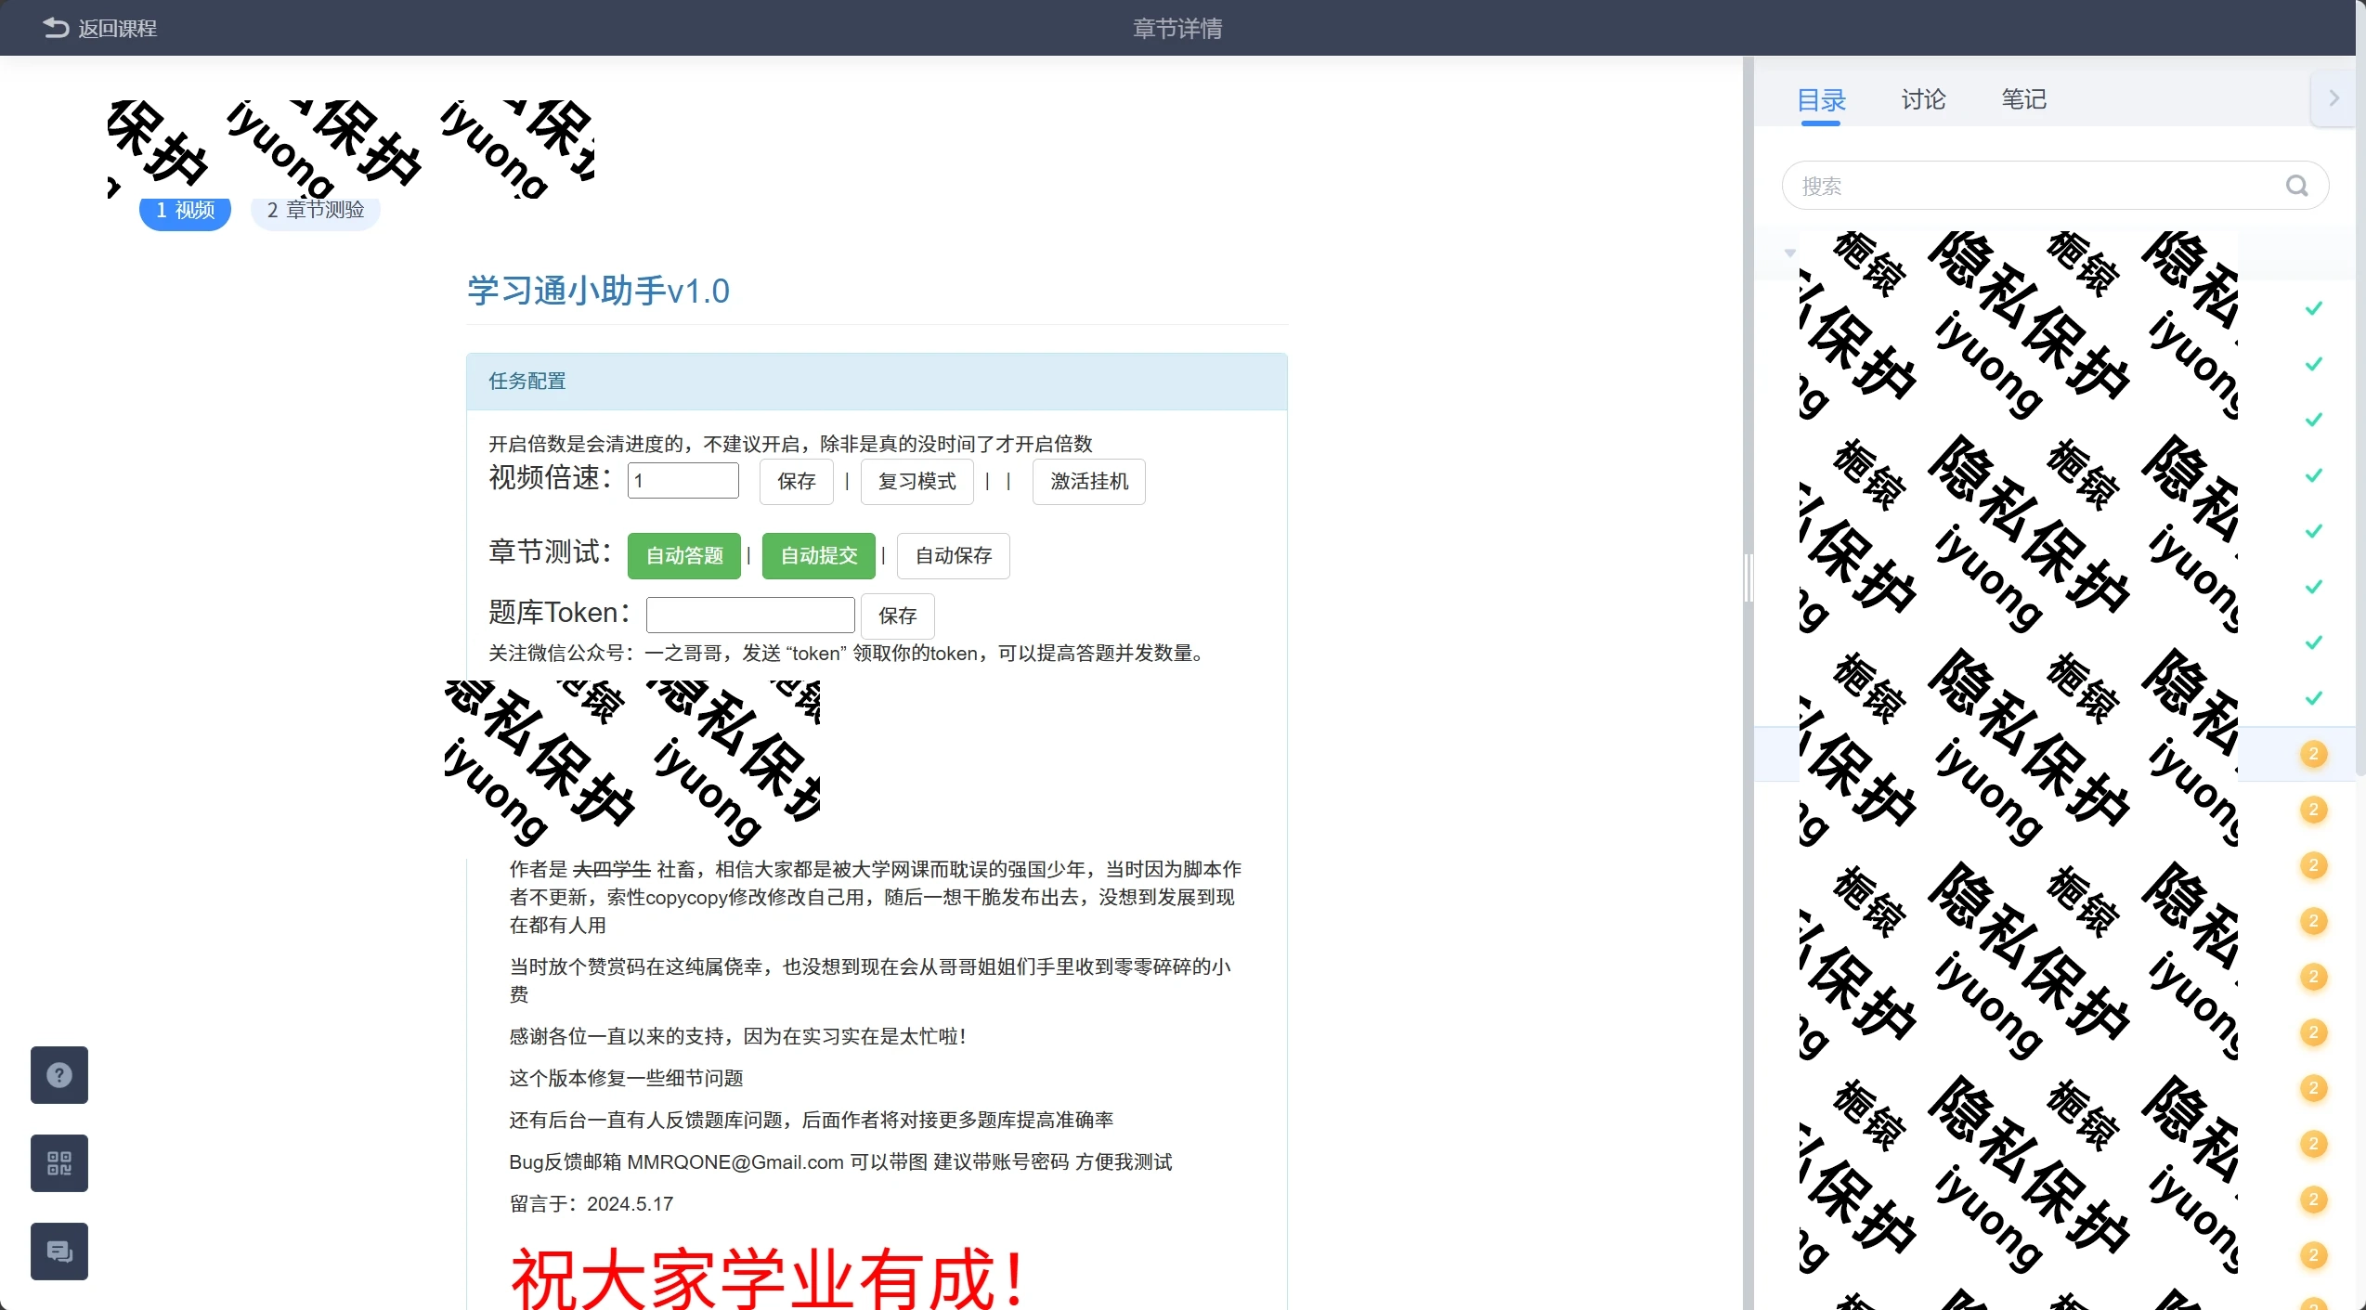Viewport: 2366px width, 1310px height.
Task: Click 保存 next to the video speed field
Action: [796, 482]
